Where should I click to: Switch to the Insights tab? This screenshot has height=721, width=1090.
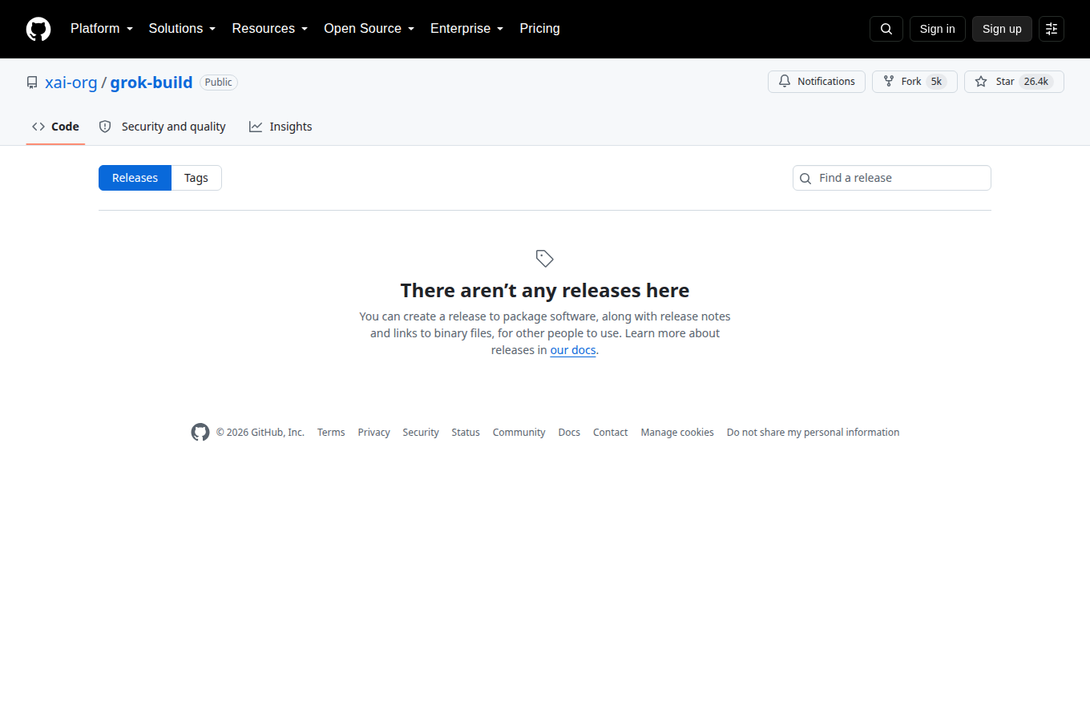(281, 127)
